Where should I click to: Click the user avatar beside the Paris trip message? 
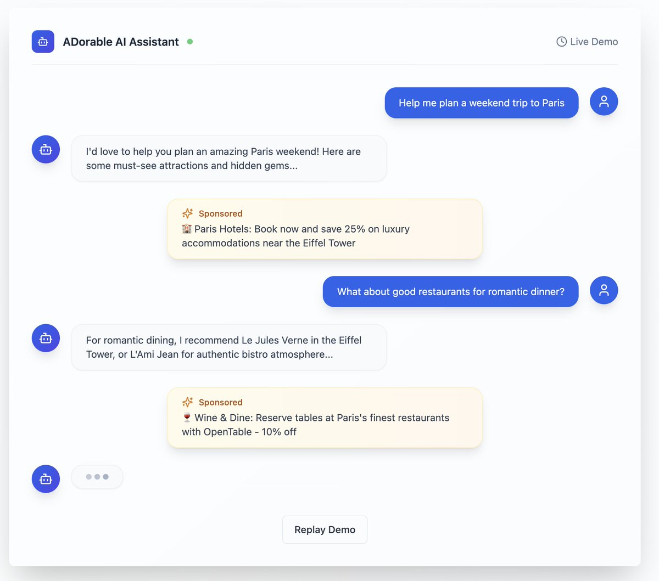coord(604,101)
